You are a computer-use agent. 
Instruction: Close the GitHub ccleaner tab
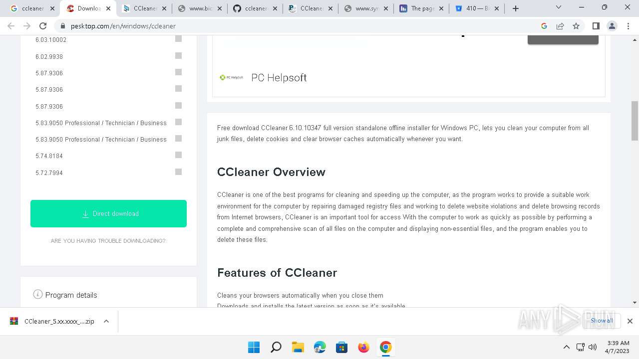click(x=275, y=8)
